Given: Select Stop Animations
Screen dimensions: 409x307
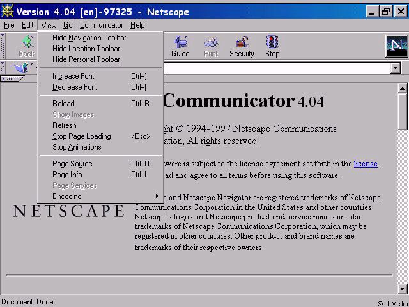Looking at the screenshot, I should (x=101, y=147).
